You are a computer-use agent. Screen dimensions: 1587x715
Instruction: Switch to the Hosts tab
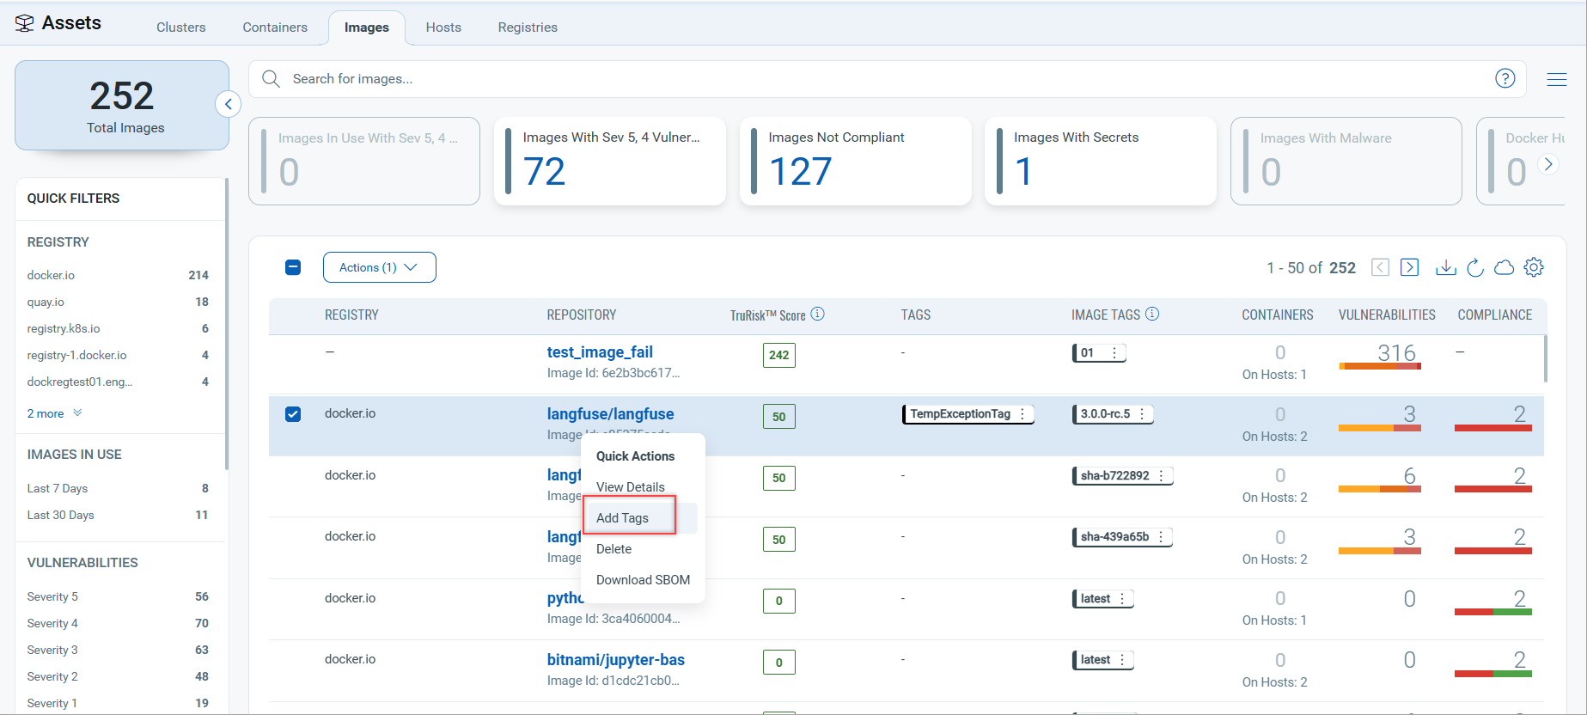[443, 27]
